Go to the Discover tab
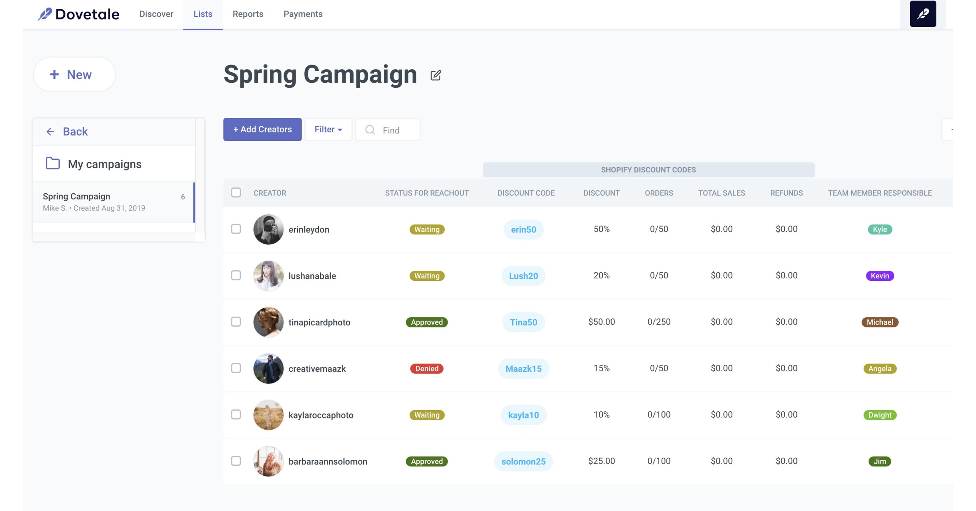 pyautogui.click(x=156, y=14)
